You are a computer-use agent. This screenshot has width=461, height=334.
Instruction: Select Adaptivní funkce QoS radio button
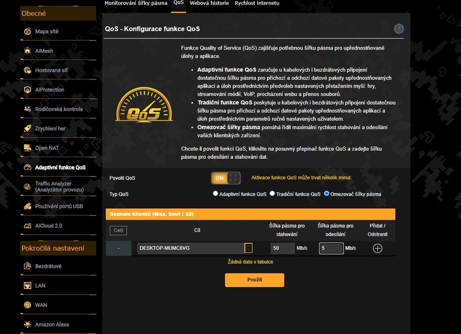click(215, 194)
